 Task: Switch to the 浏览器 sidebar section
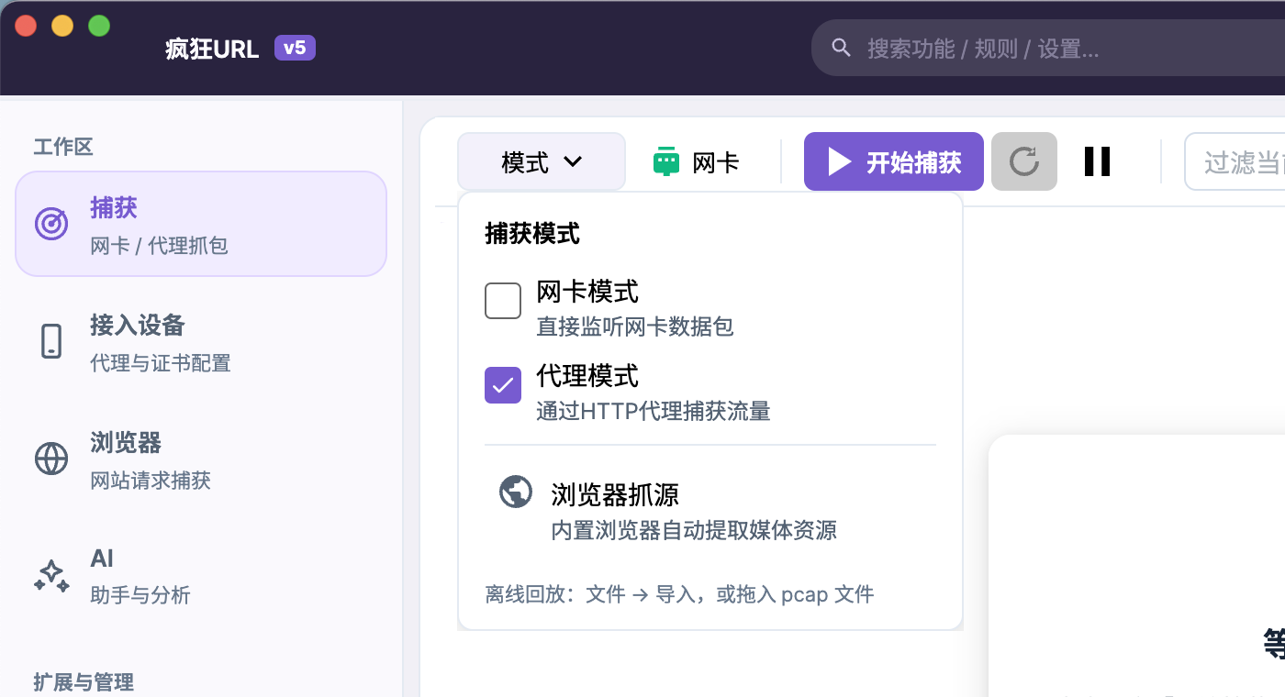[x=201, y=459]
